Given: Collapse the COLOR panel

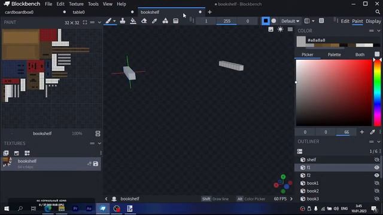Looking at the screenshot, I should point(379,30).
